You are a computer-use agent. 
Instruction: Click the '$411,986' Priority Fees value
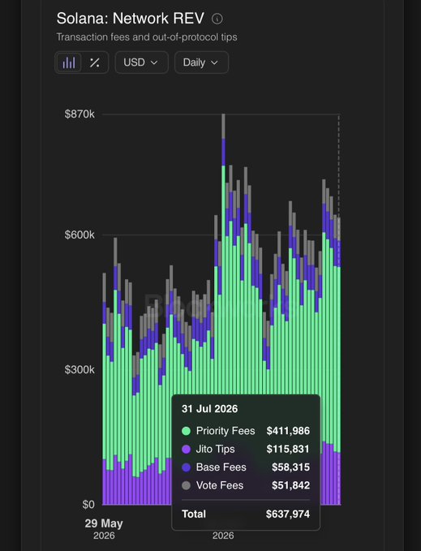click(x=288, y=431)
